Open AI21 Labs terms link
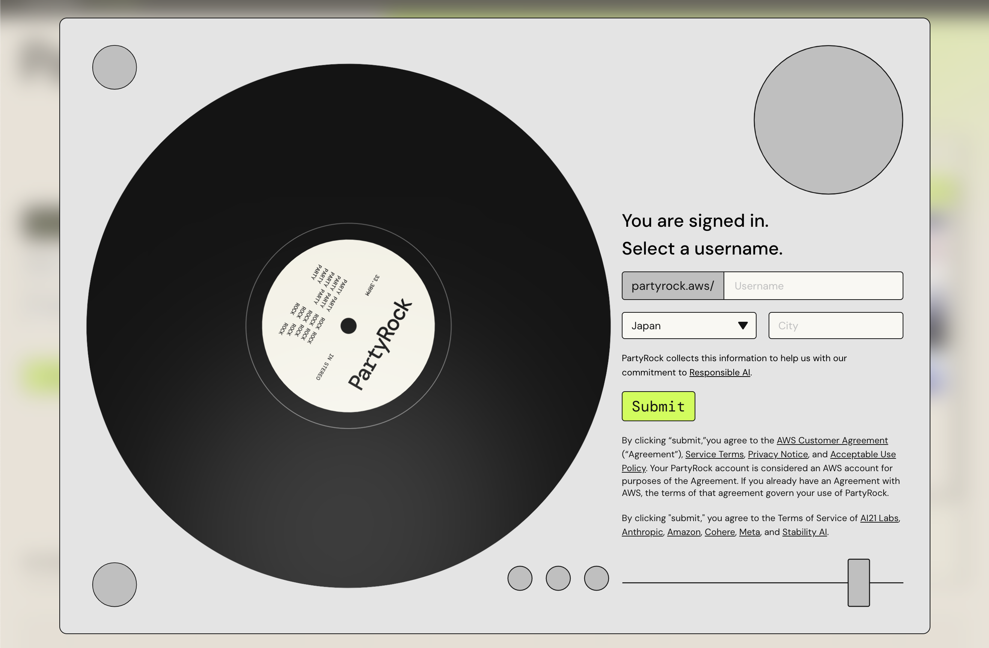Screen dimensions: 989x648 (879, 518)
